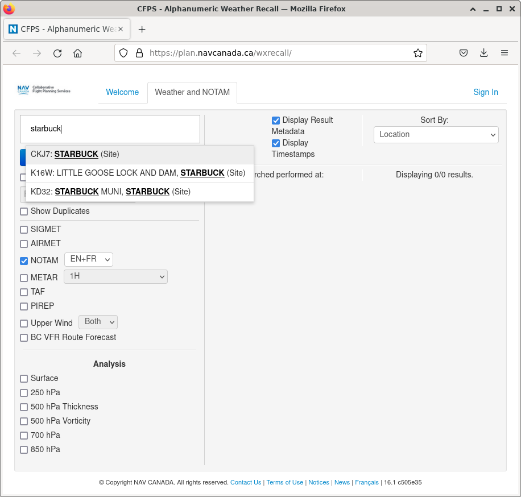521x497 pixels.
Task: Switch language via Français link
Action: coord(367,482)
